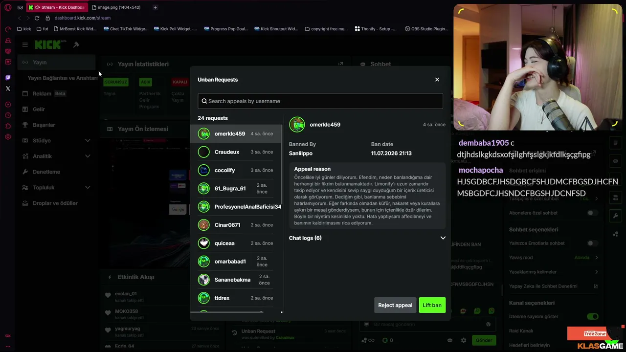Open Twitch in Opera sidebar
This screenshot has height=352, width=626.
8,78
